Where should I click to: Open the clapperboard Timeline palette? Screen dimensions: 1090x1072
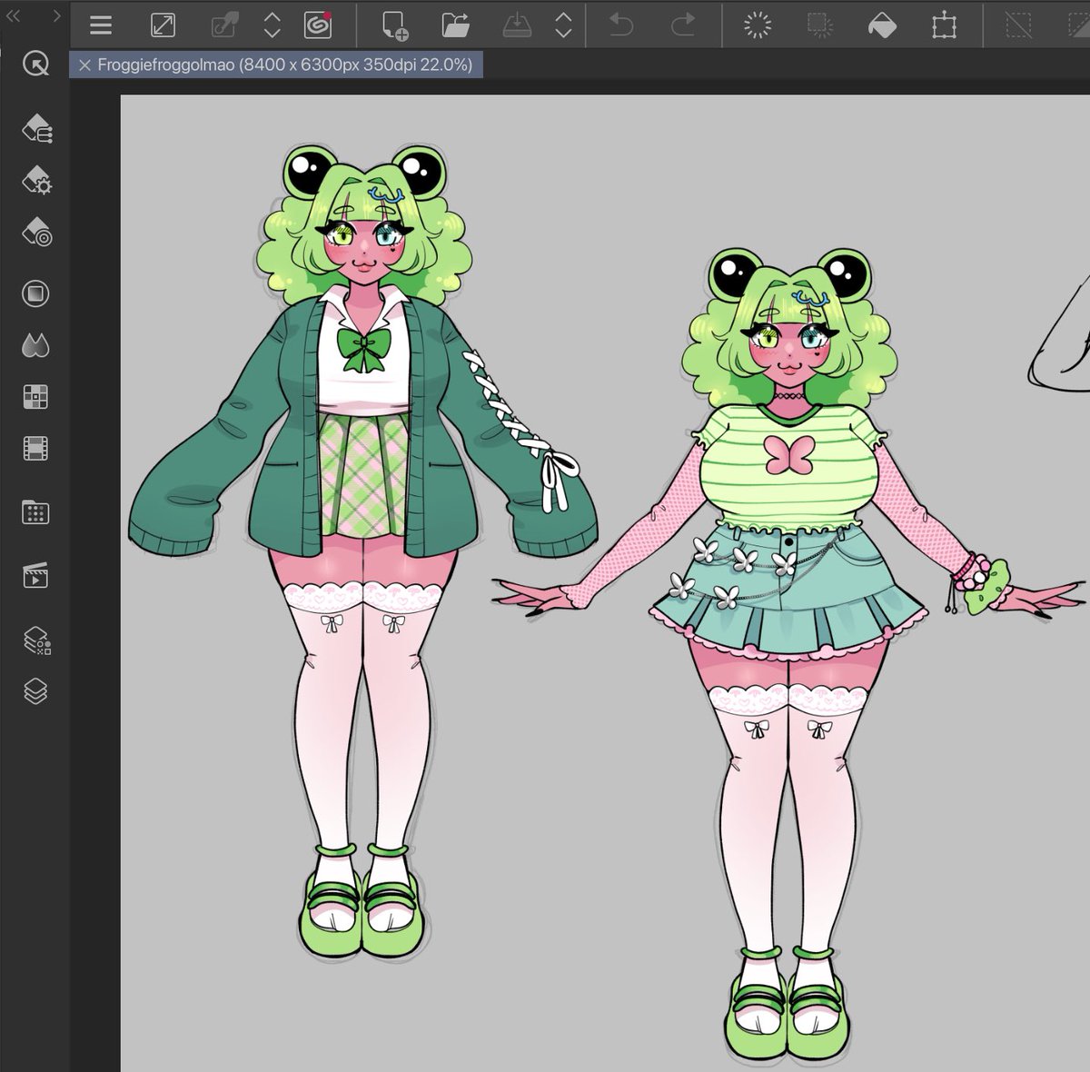pyautogui.click(x=35, y=576)
